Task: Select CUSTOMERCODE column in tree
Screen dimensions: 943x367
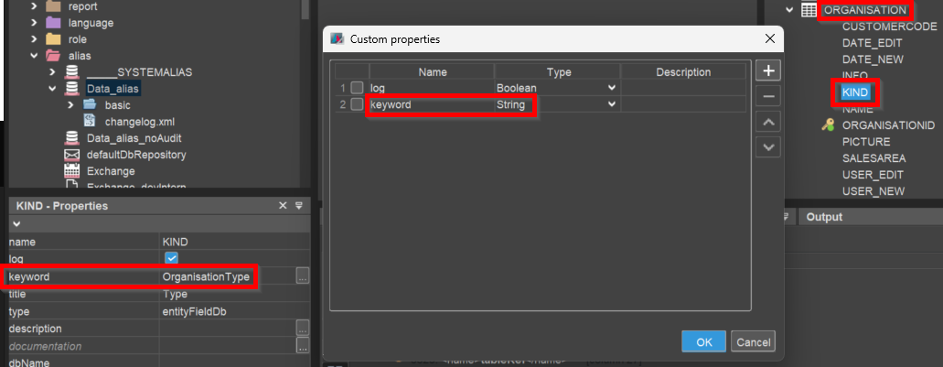Action: (889, 27)
